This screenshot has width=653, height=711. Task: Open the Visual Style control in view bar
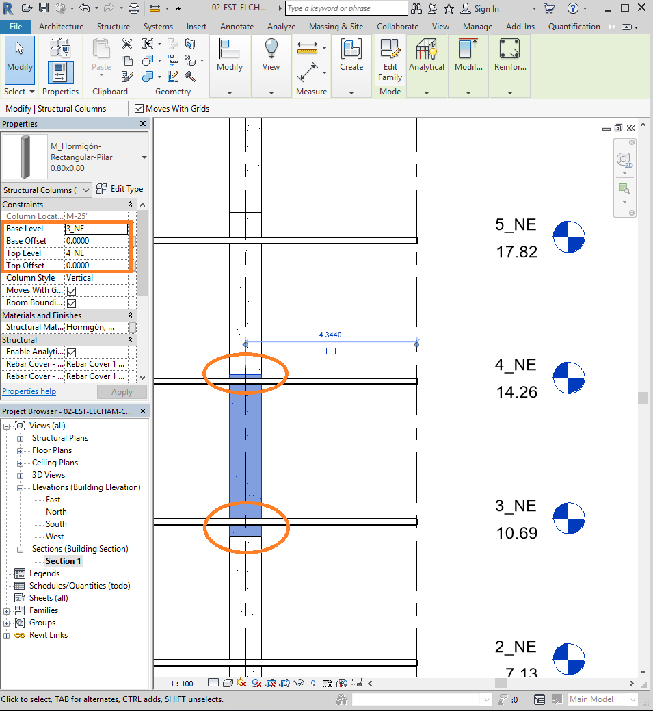(x=228, y=683)
